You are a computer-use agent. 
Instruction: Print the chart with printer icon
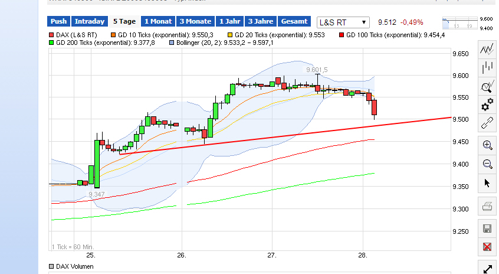click(x=487, y=206)
